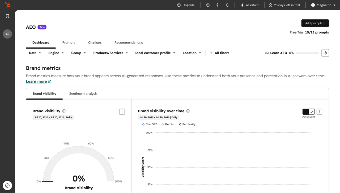340x193 pixels.
Task: Expand the Engine filter dropdown
Action: pyautogui.click(x=56, y=53)
